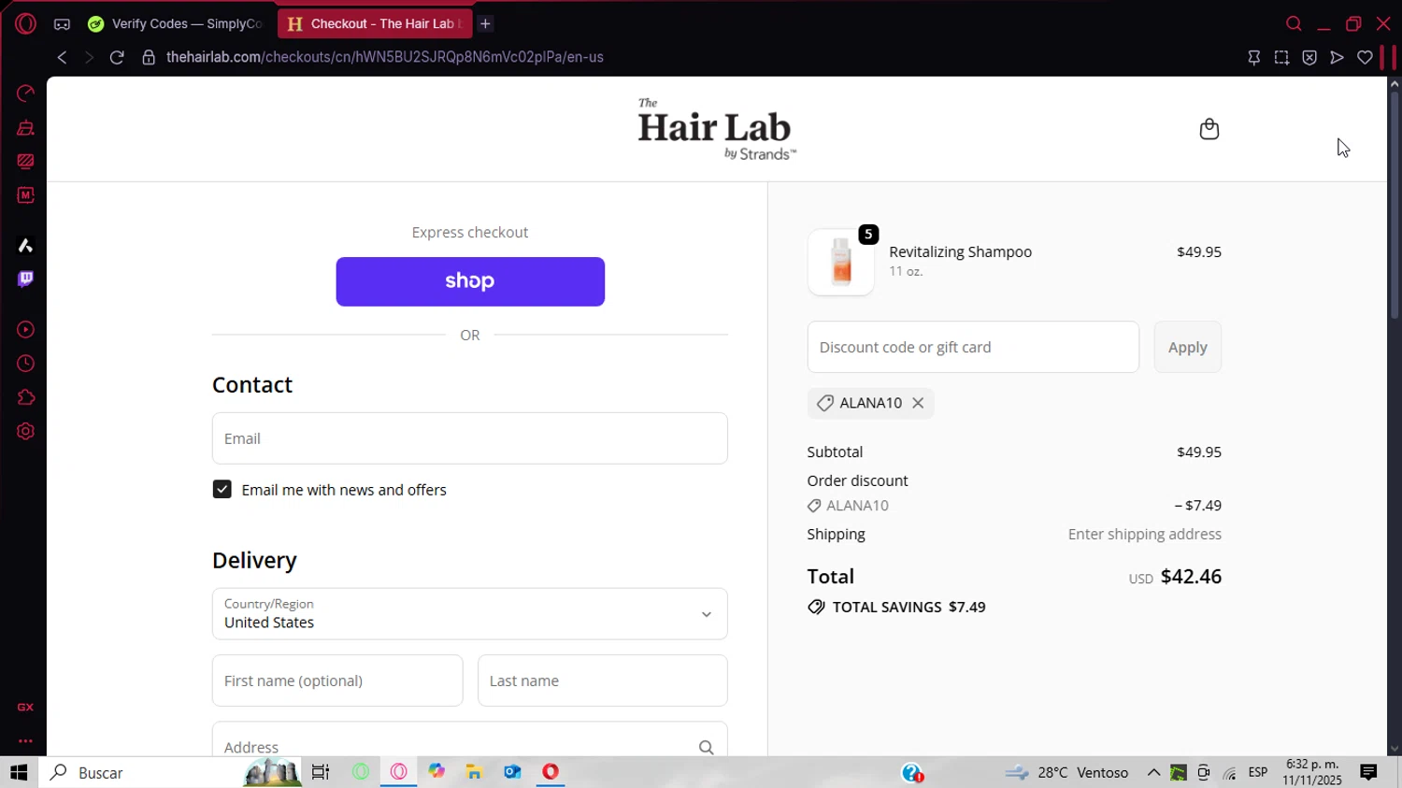Click the Revitalizing Shampoo product thumbnail
1402x788 pixels.
pos(841,262)
